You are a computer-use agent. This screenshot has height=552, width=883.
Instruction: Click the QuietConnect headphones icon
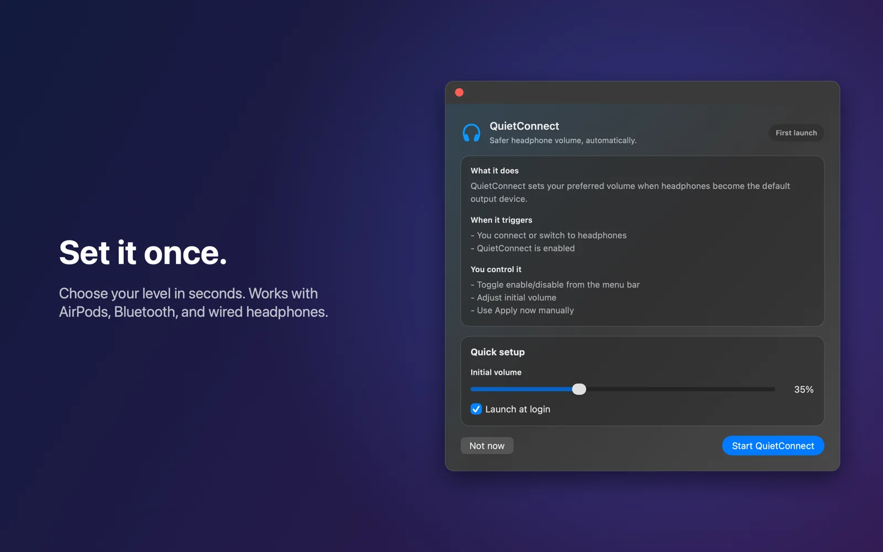[x=471, y=133]
